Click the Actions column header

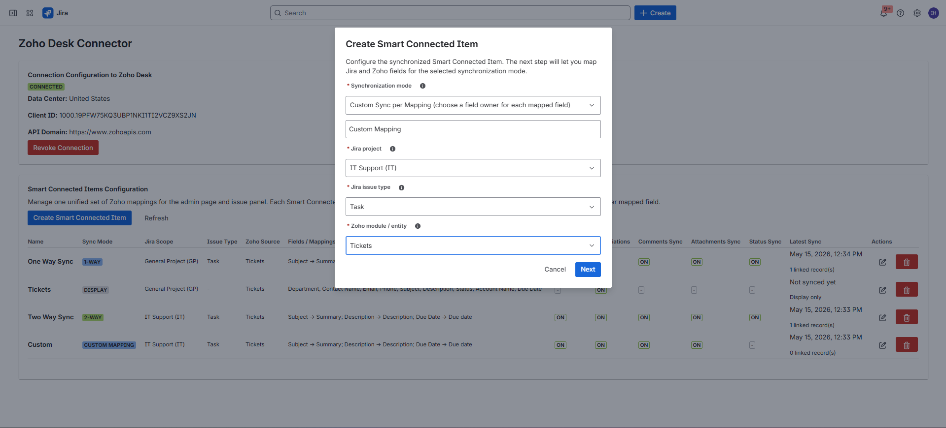pyautogui.click(x=881, y=242)
